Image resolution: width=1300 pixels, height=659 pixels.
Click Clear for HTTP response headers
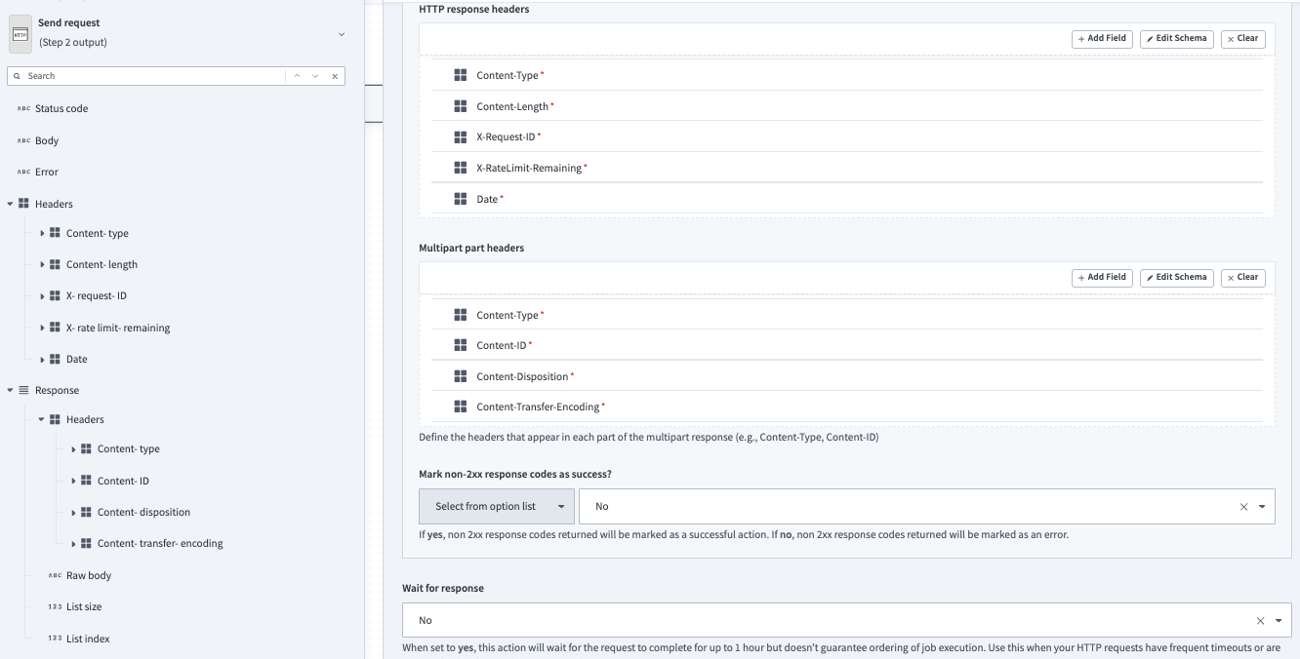[x=1242, y=39]
